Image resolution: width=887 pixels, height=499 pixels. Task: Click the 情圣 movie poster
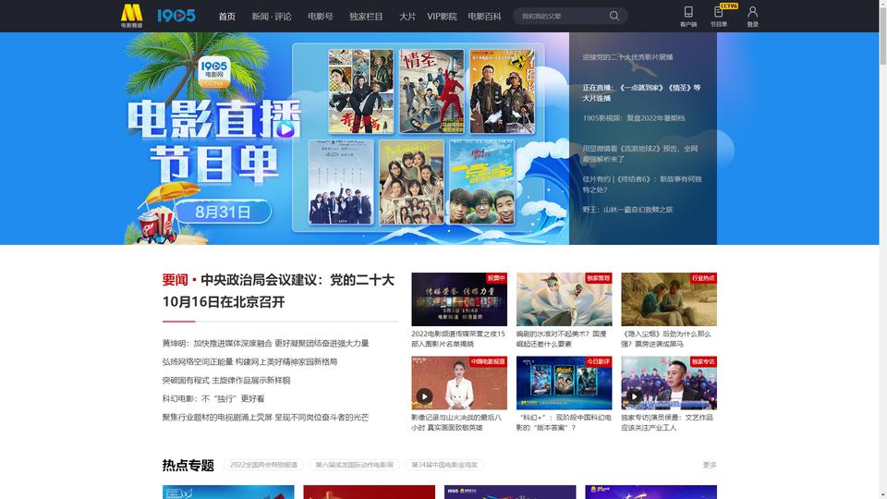[431, 91]
